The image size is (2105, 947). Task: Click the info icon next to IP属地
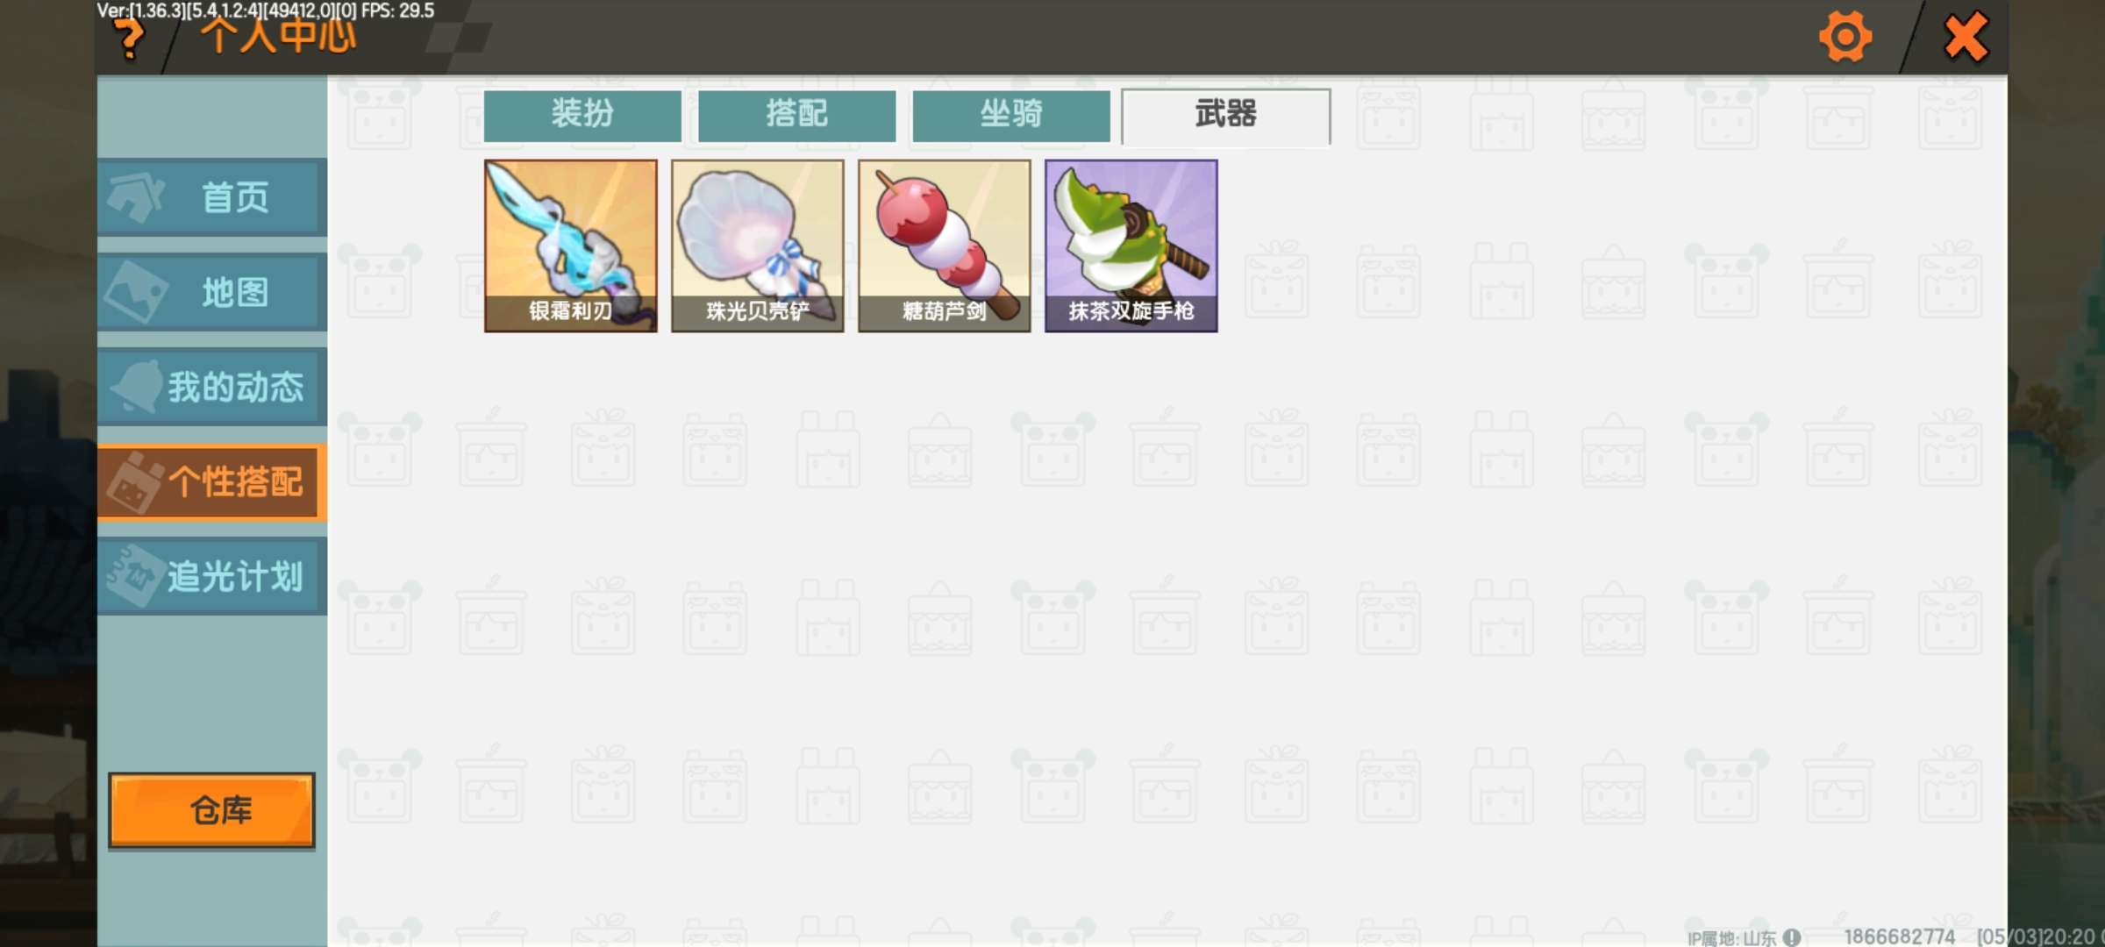coord(1791,937)
